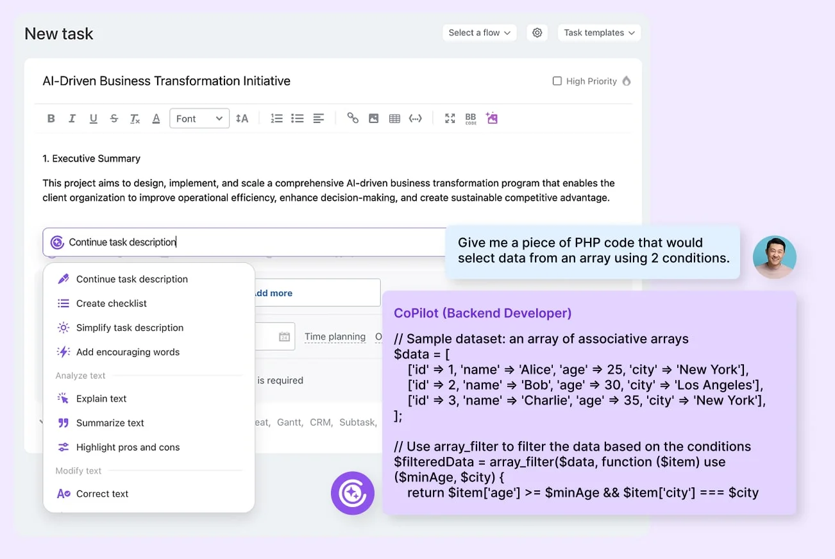This screenshot has width=835, height=559.
Task: Insert a table into the description
Action: coord(394,119)
